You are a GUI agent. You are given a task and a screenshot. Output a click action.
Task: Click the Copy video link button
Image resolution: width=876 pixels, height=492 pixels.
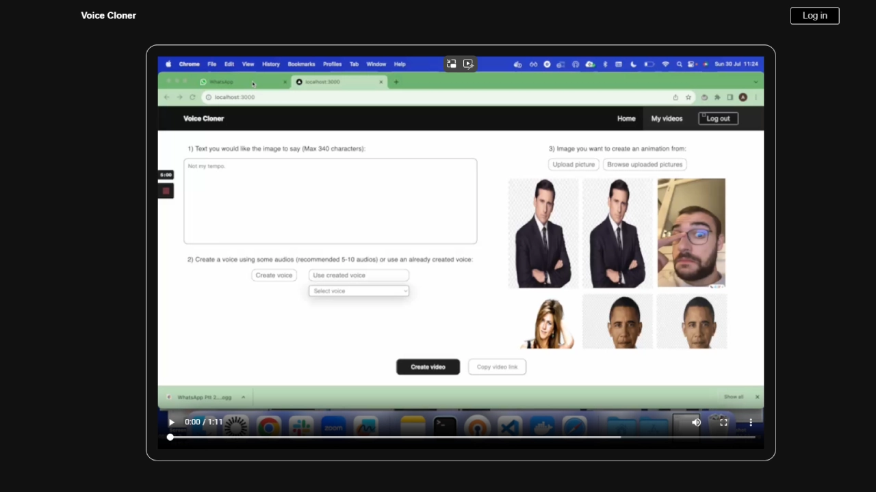tap(497, 367)
